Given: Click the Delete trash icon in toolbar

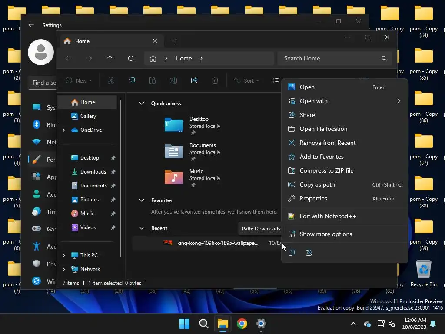Looking at the screenshot, I should point(215,80).
